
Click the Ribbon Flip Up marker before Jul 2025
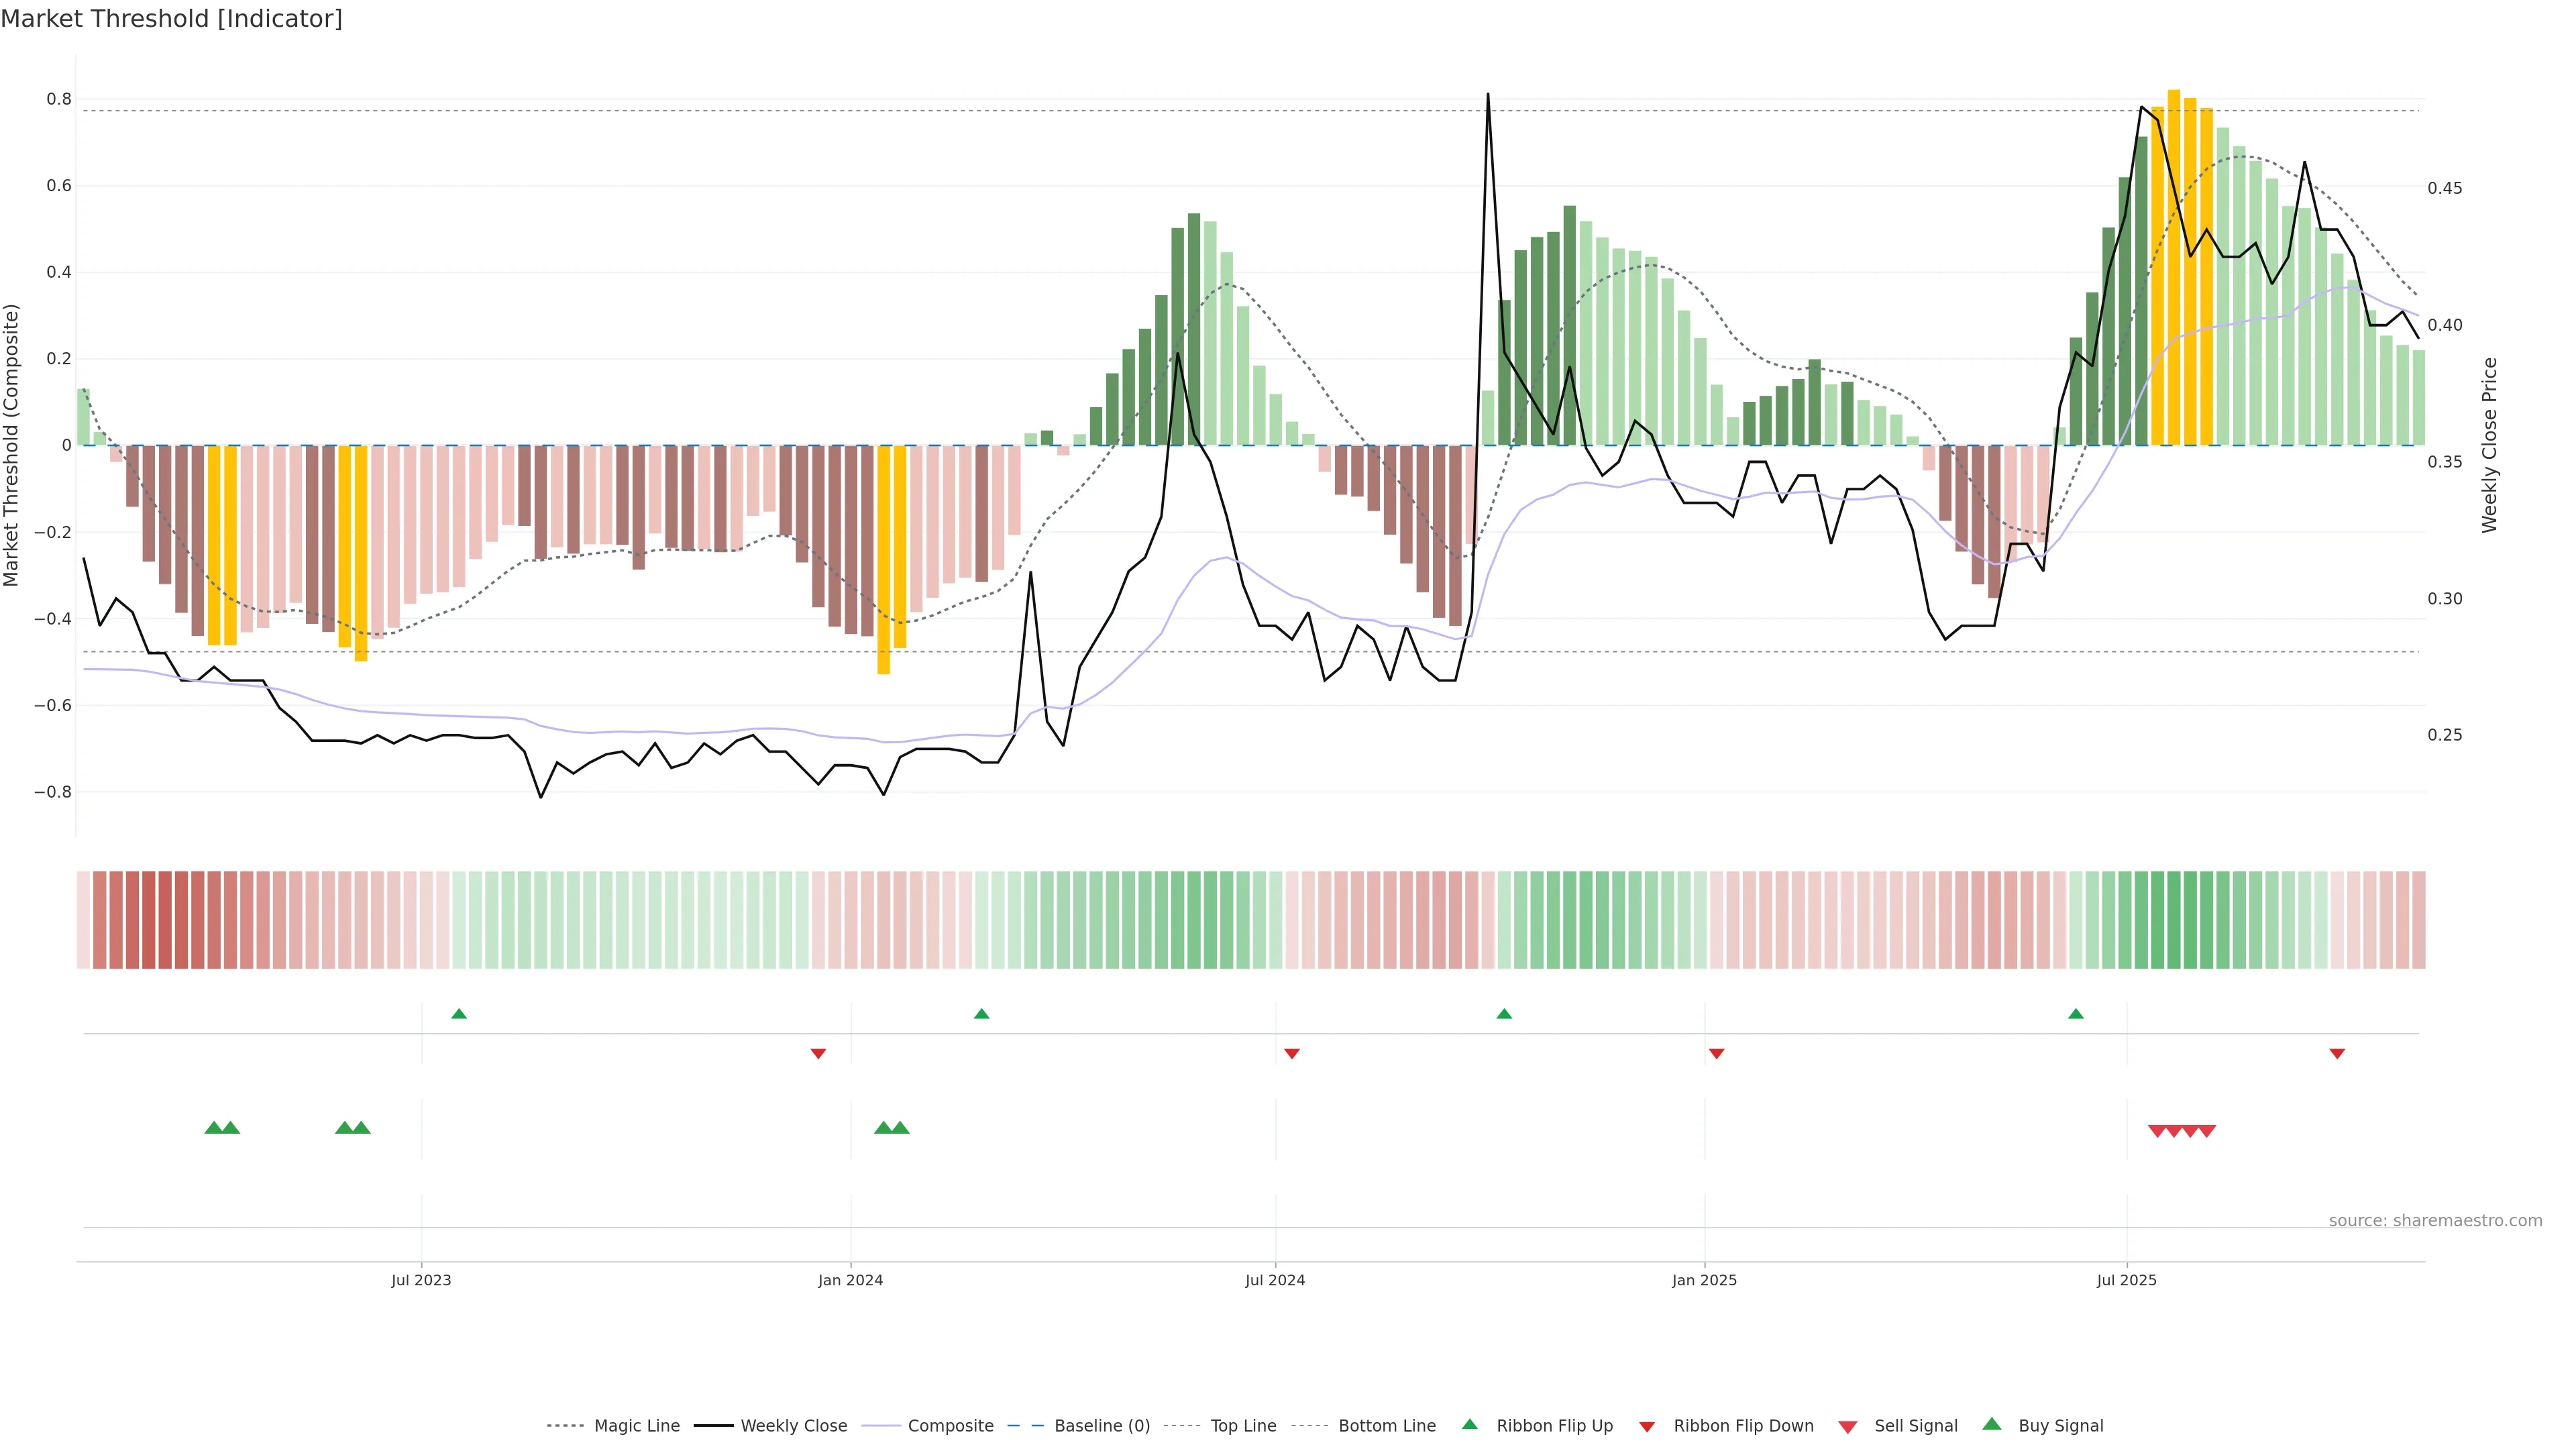[2076, 1014]
